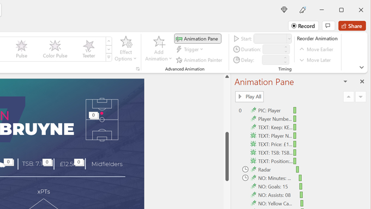
Task: Click the clock icon beside NO: Minutes
Action: click(246, 178)
